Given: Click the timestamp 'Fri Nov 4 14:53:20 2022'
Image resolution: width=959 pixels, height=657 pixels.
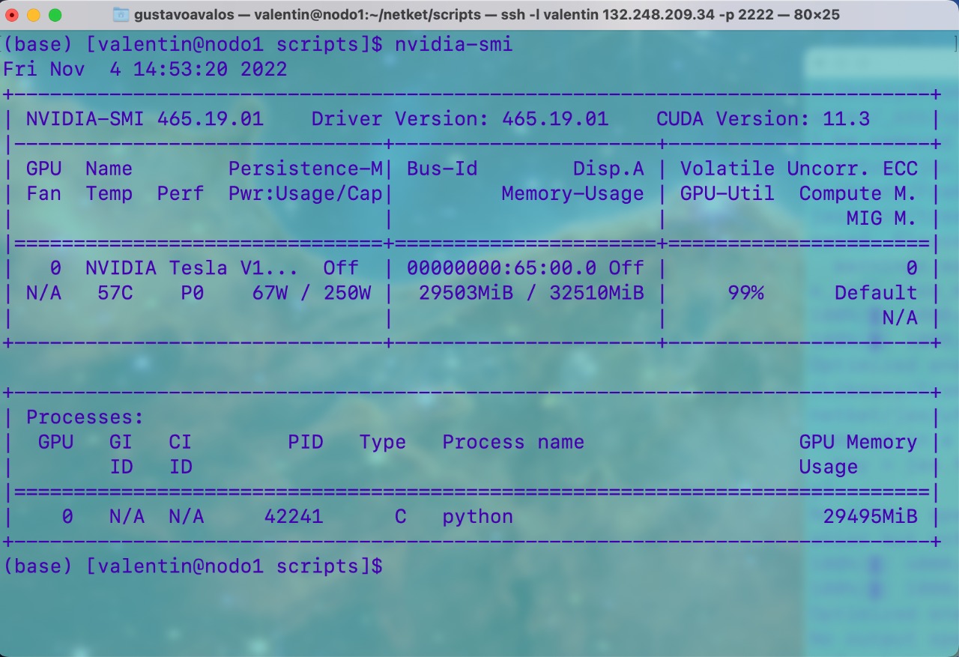Looking at the screenshot, I should 145,69.
